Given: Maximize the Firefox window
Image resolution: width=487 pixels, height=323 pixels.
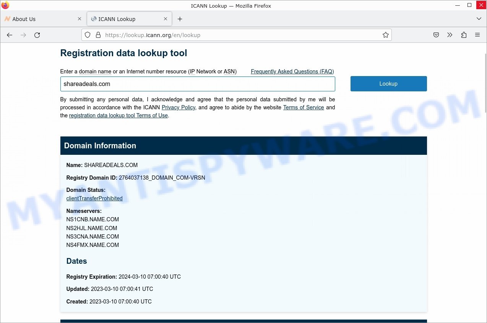Looking at the screenshot, I should pos(469,5).
